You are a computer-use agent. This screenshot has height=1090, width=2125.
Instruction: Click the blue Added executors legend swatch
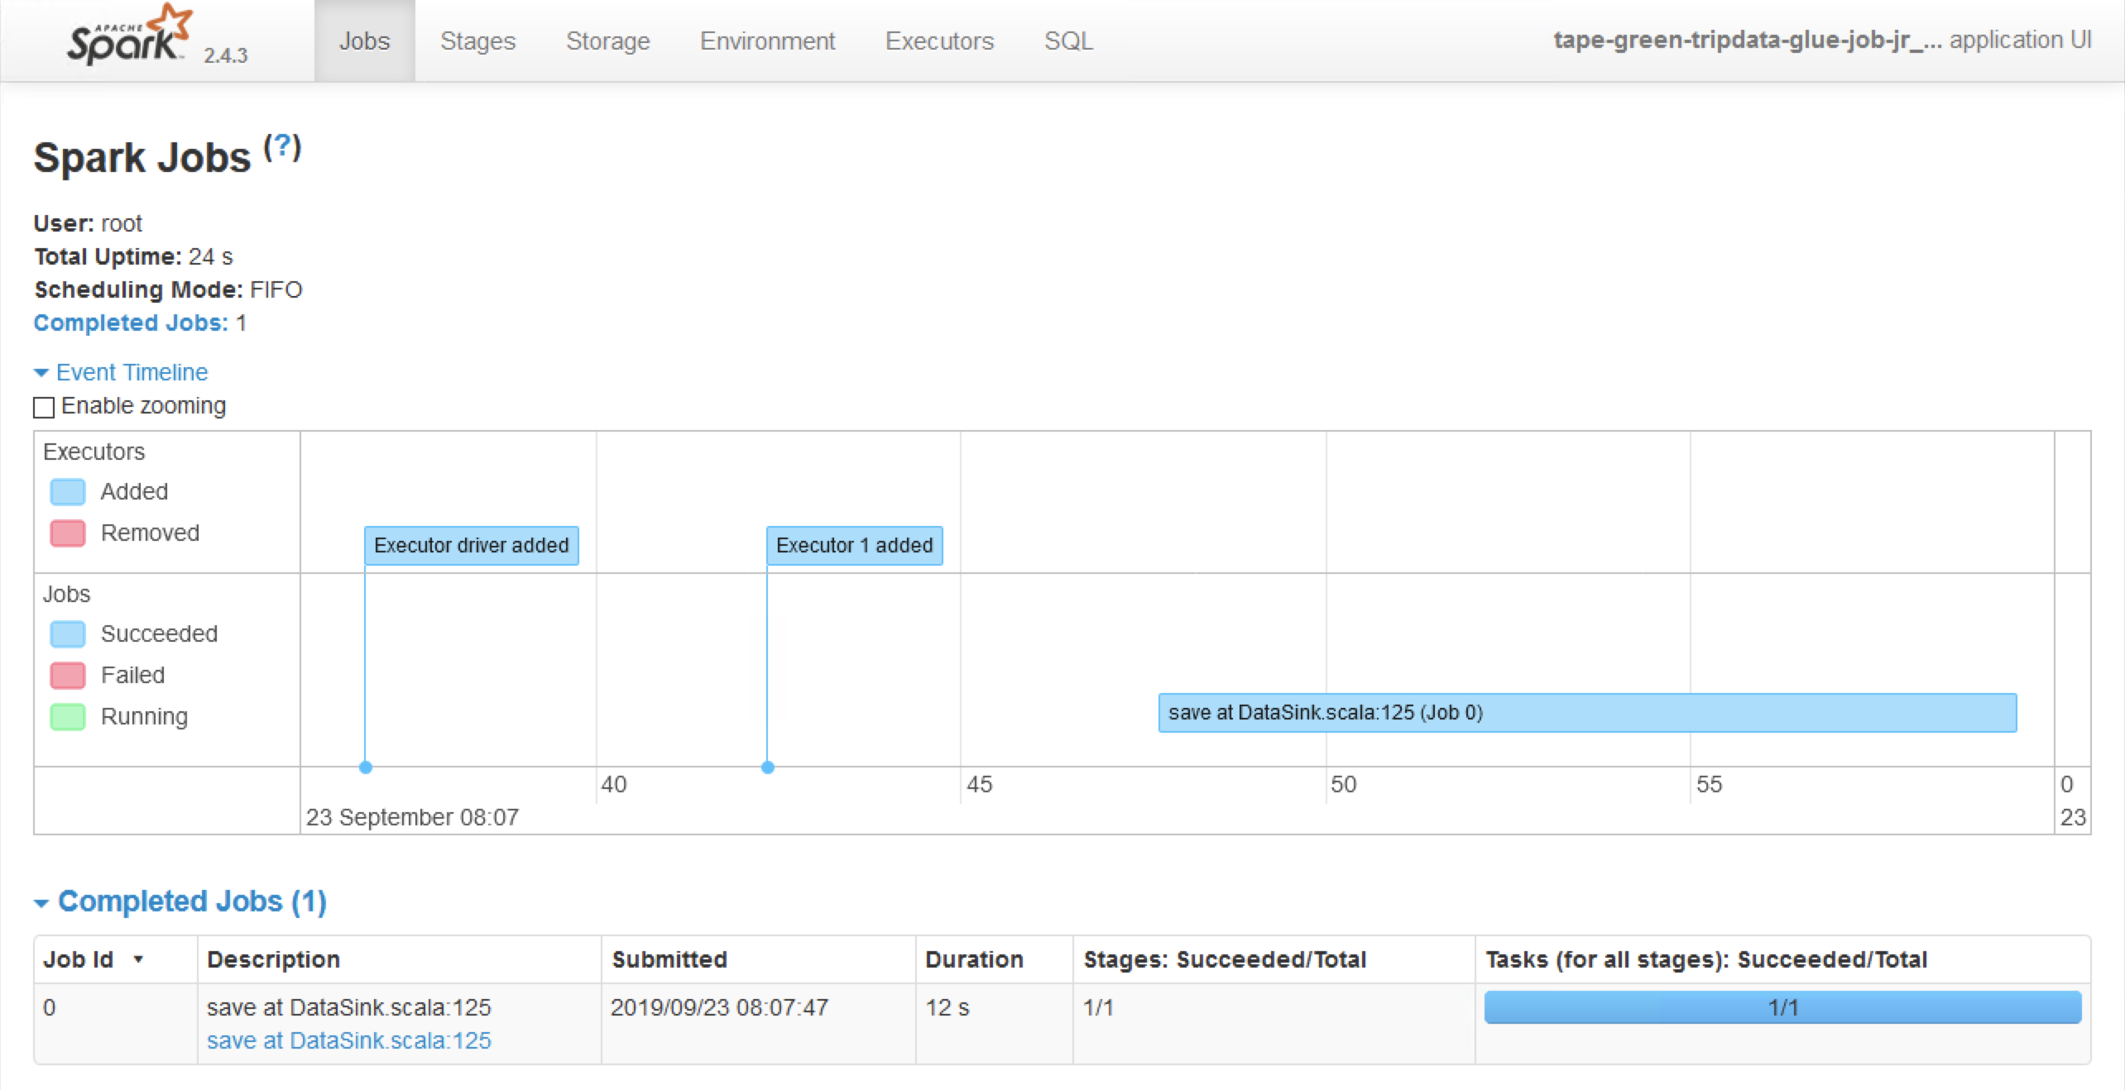pos(68,492)
